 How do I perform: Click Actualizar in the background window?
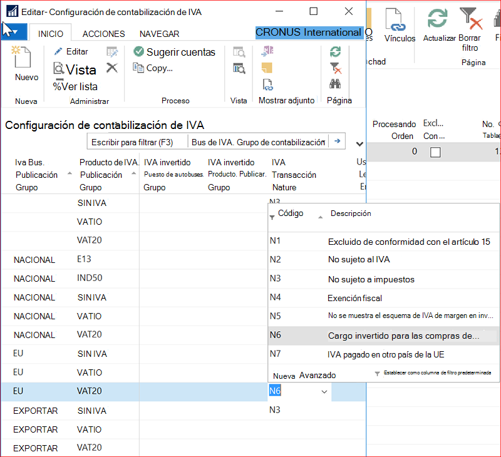click(440, 25)
